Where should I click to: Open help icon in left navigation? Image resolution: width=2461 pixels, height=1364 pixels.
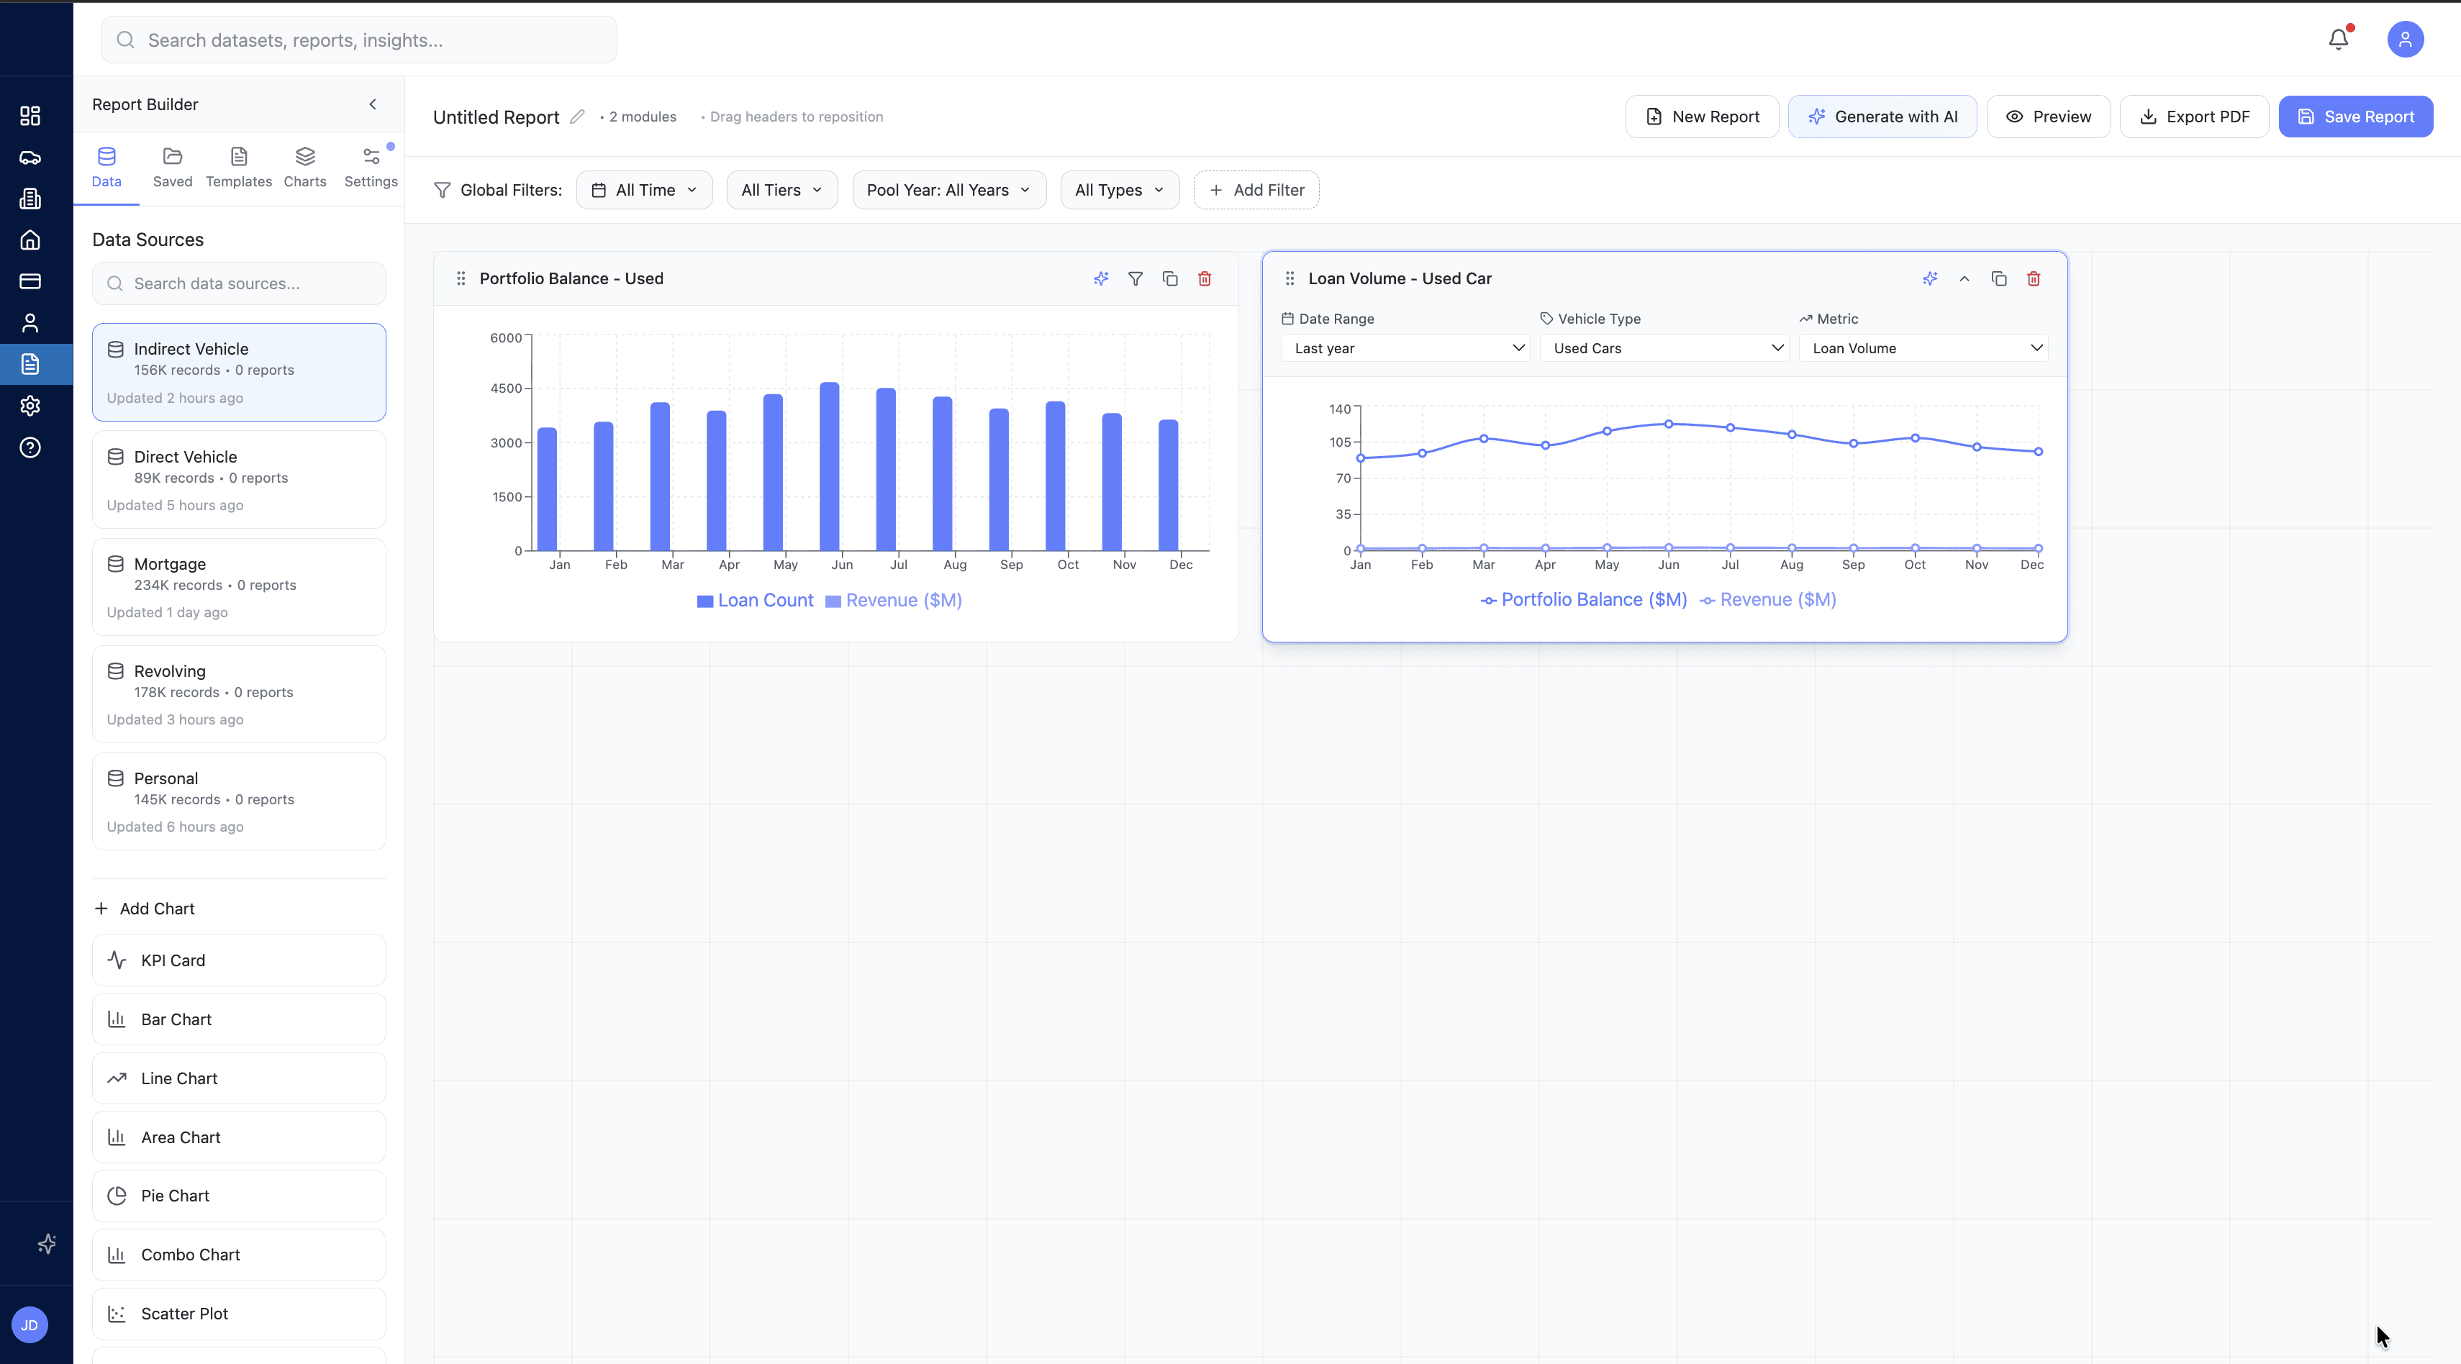click(30, 447)
